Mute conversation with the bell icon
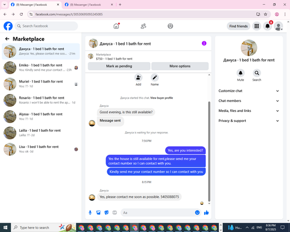This screenshot has width=290, height=232. (241, 73)
